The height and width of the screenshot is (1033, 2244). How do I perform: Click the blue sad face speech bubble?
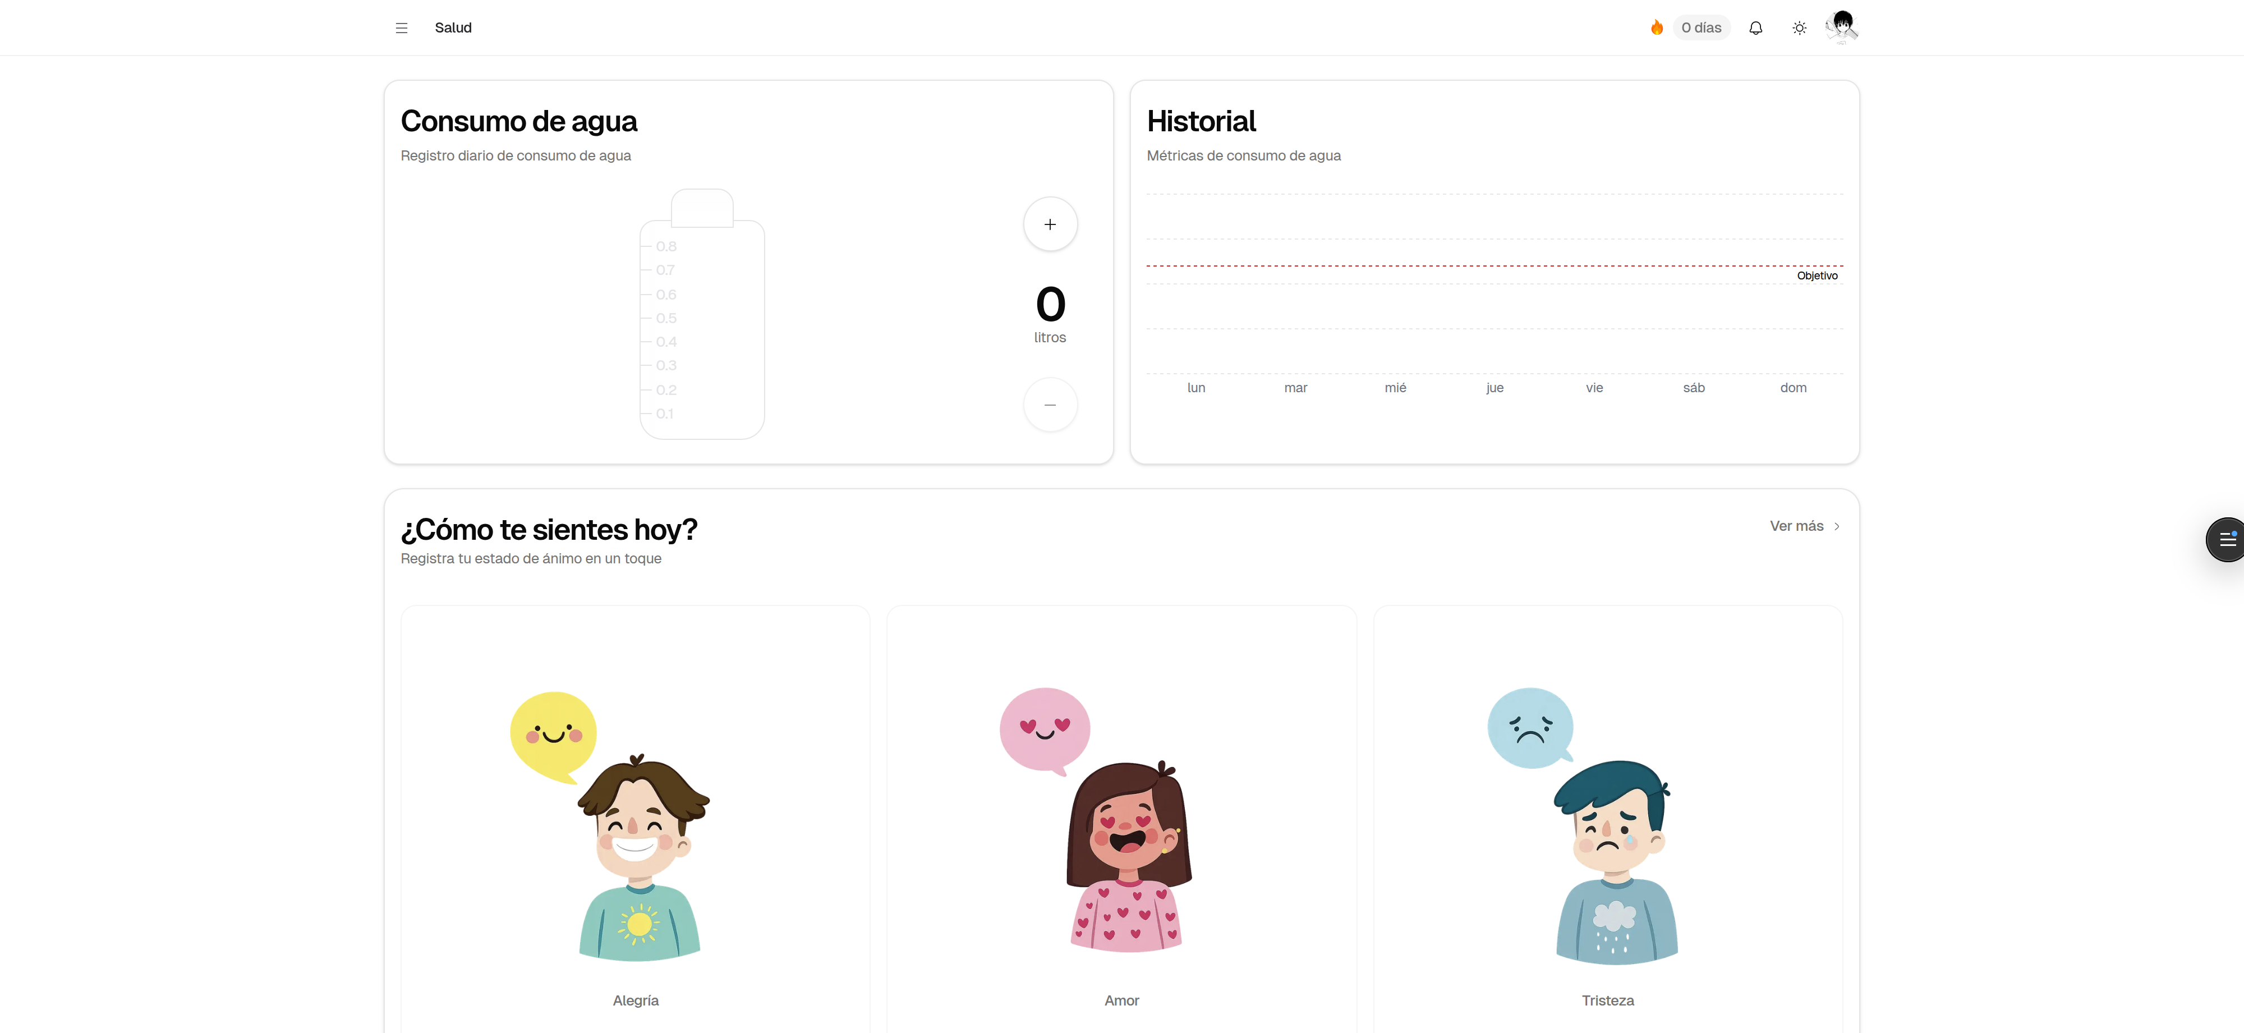1530,728
